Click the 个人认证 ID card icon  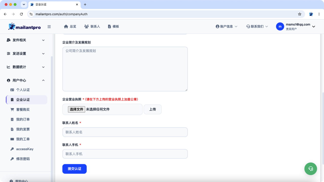coord(12,90)
